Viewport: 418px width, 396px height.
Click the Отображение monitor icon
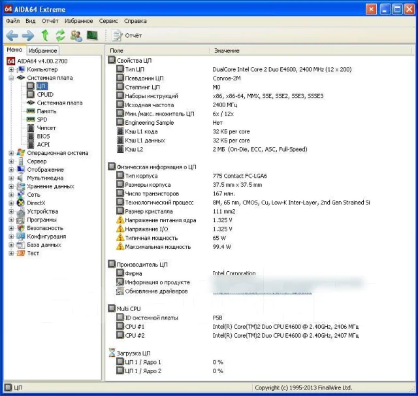[x=20, y=170]
